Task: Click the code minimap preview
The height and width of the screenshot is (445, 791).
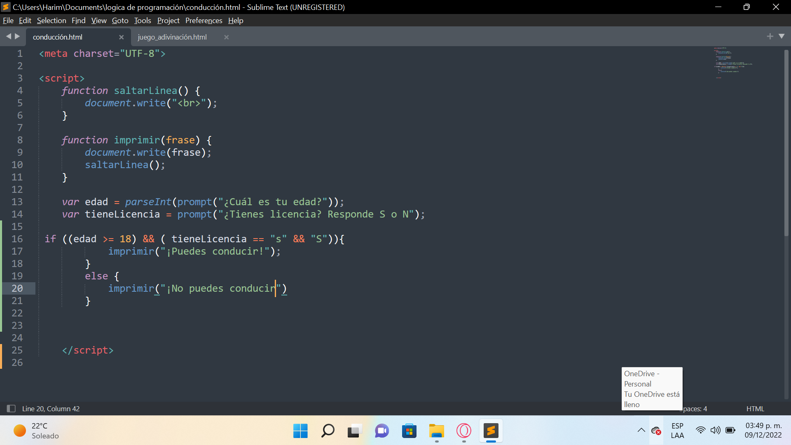Action: click(733, 63)
